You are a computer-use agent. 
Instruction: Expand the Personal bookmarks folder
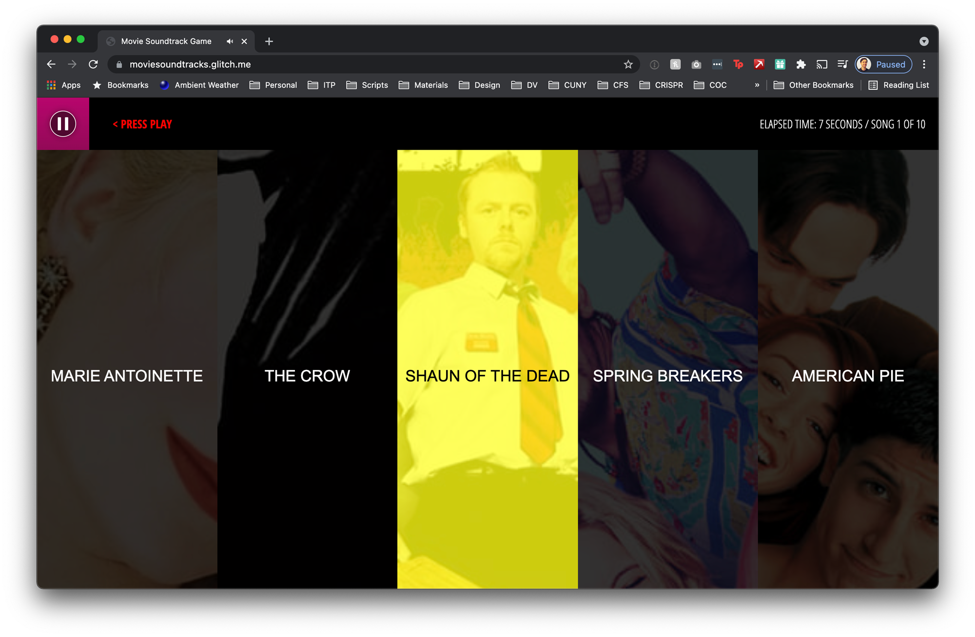pos(273,85)
